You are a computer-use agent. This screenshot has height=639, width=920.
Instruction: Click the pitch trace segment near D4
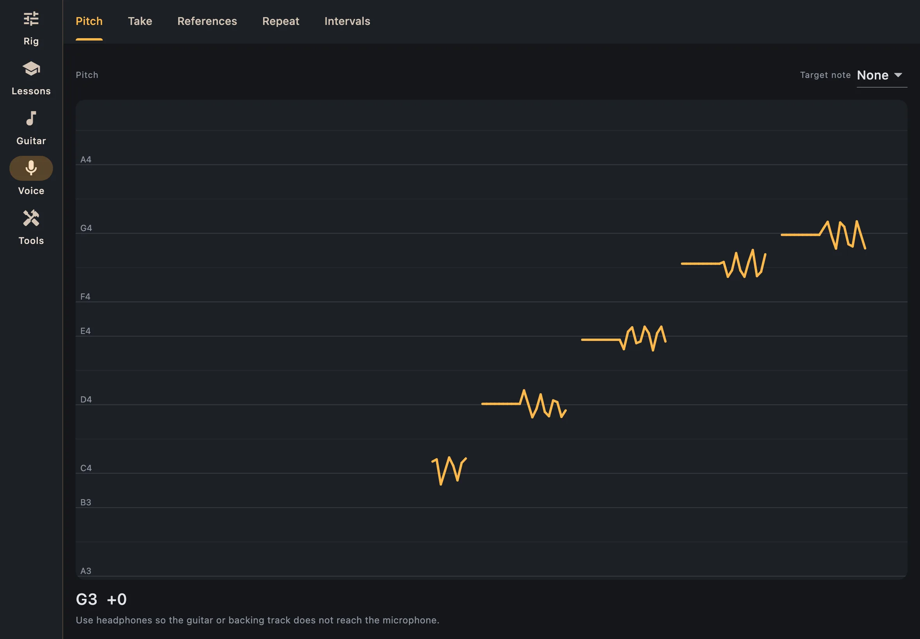pyautogui.click(x=524, y=404)
